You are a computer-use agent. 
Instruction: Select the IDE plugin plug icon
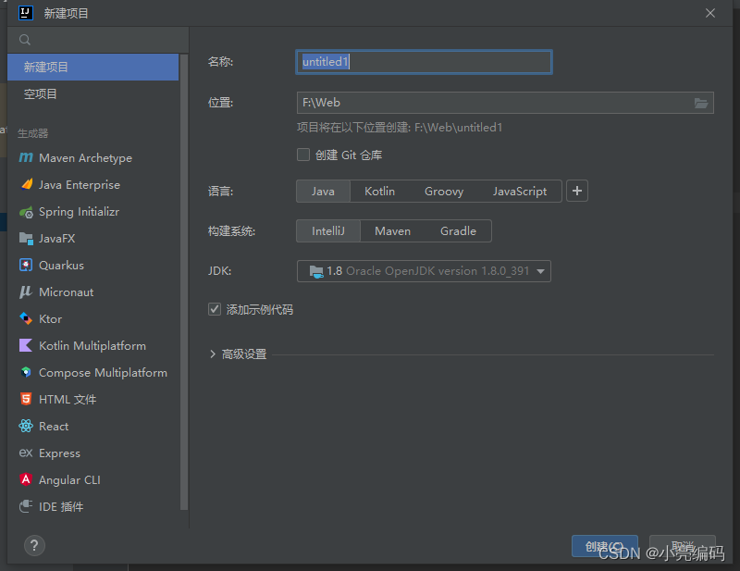tap(26, 506)
